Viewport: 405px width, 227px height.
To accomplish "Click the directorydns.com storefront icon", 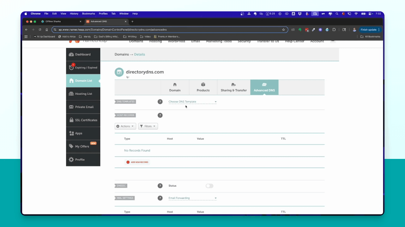I will (119, 72).
